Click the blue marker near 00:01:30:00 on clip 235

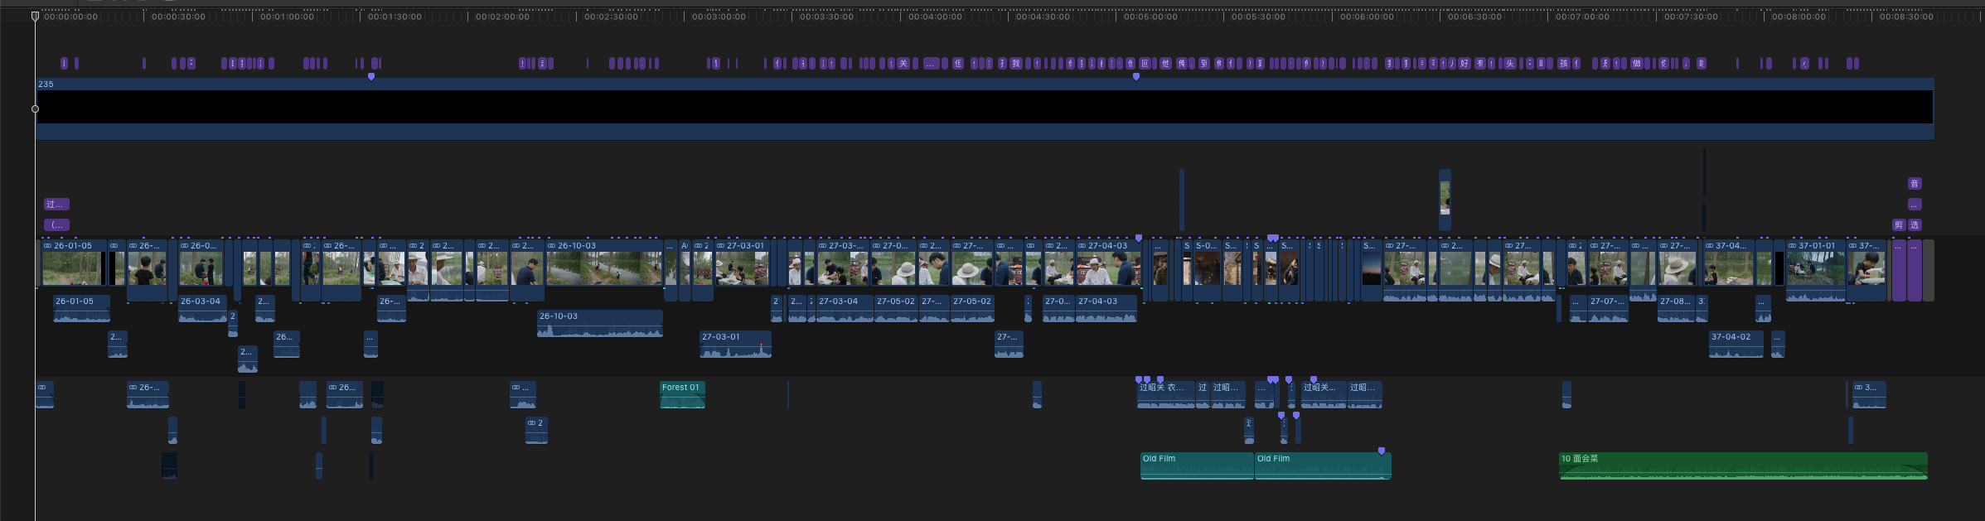tap(371, 76)
